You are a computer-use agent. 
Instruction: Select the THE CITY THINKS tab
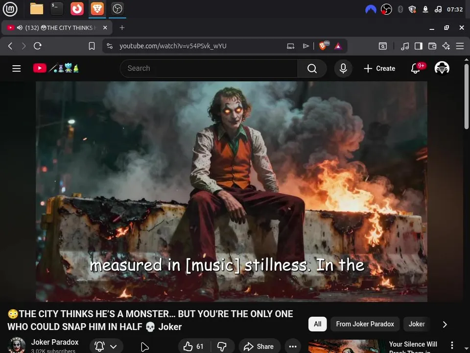pyautogui.click(x=57, y=27)
